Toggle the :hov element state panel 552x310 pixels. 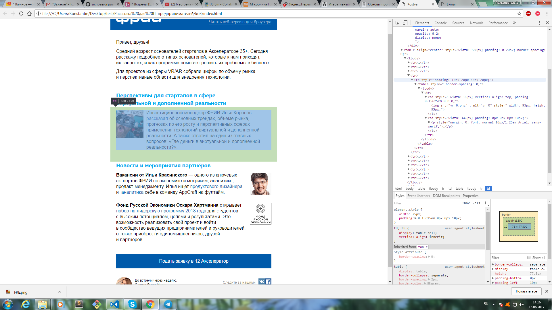click(x=466, y=203)
